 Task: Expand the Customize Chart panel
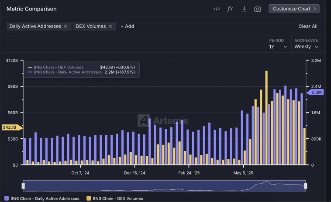pos(294,9)
